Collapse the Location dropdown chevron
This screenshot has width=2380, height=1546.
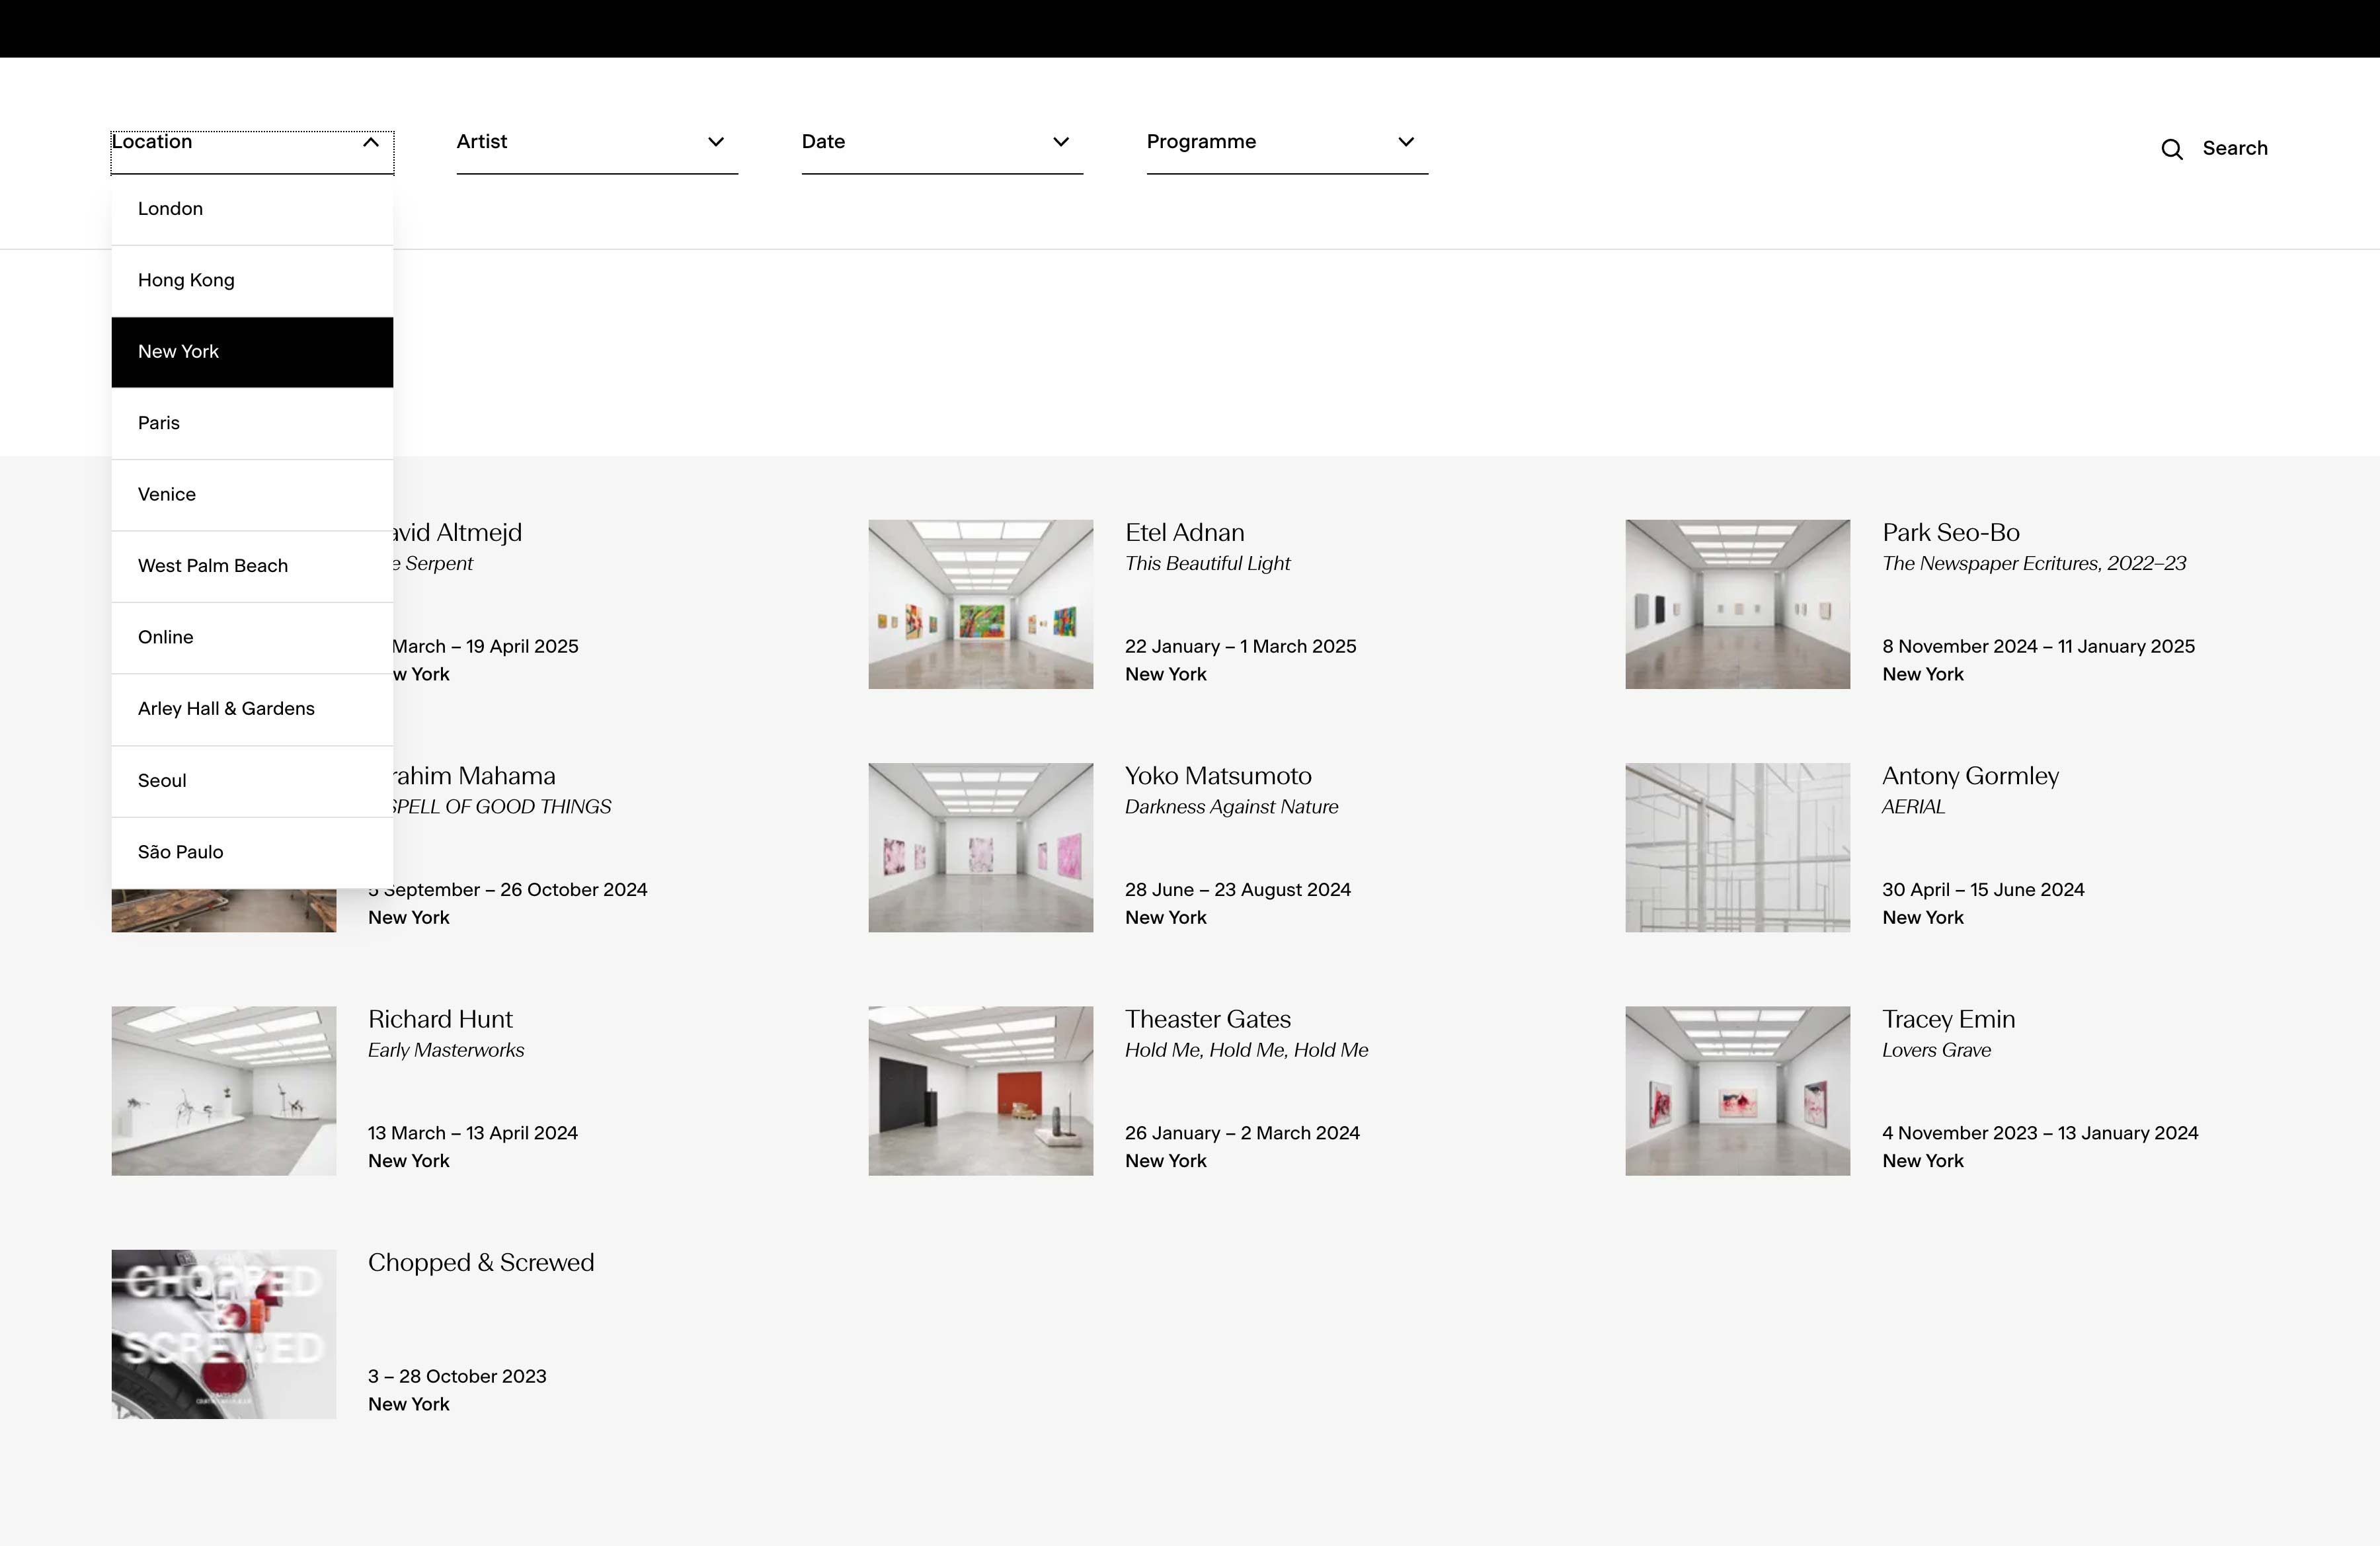click(371, 142)
